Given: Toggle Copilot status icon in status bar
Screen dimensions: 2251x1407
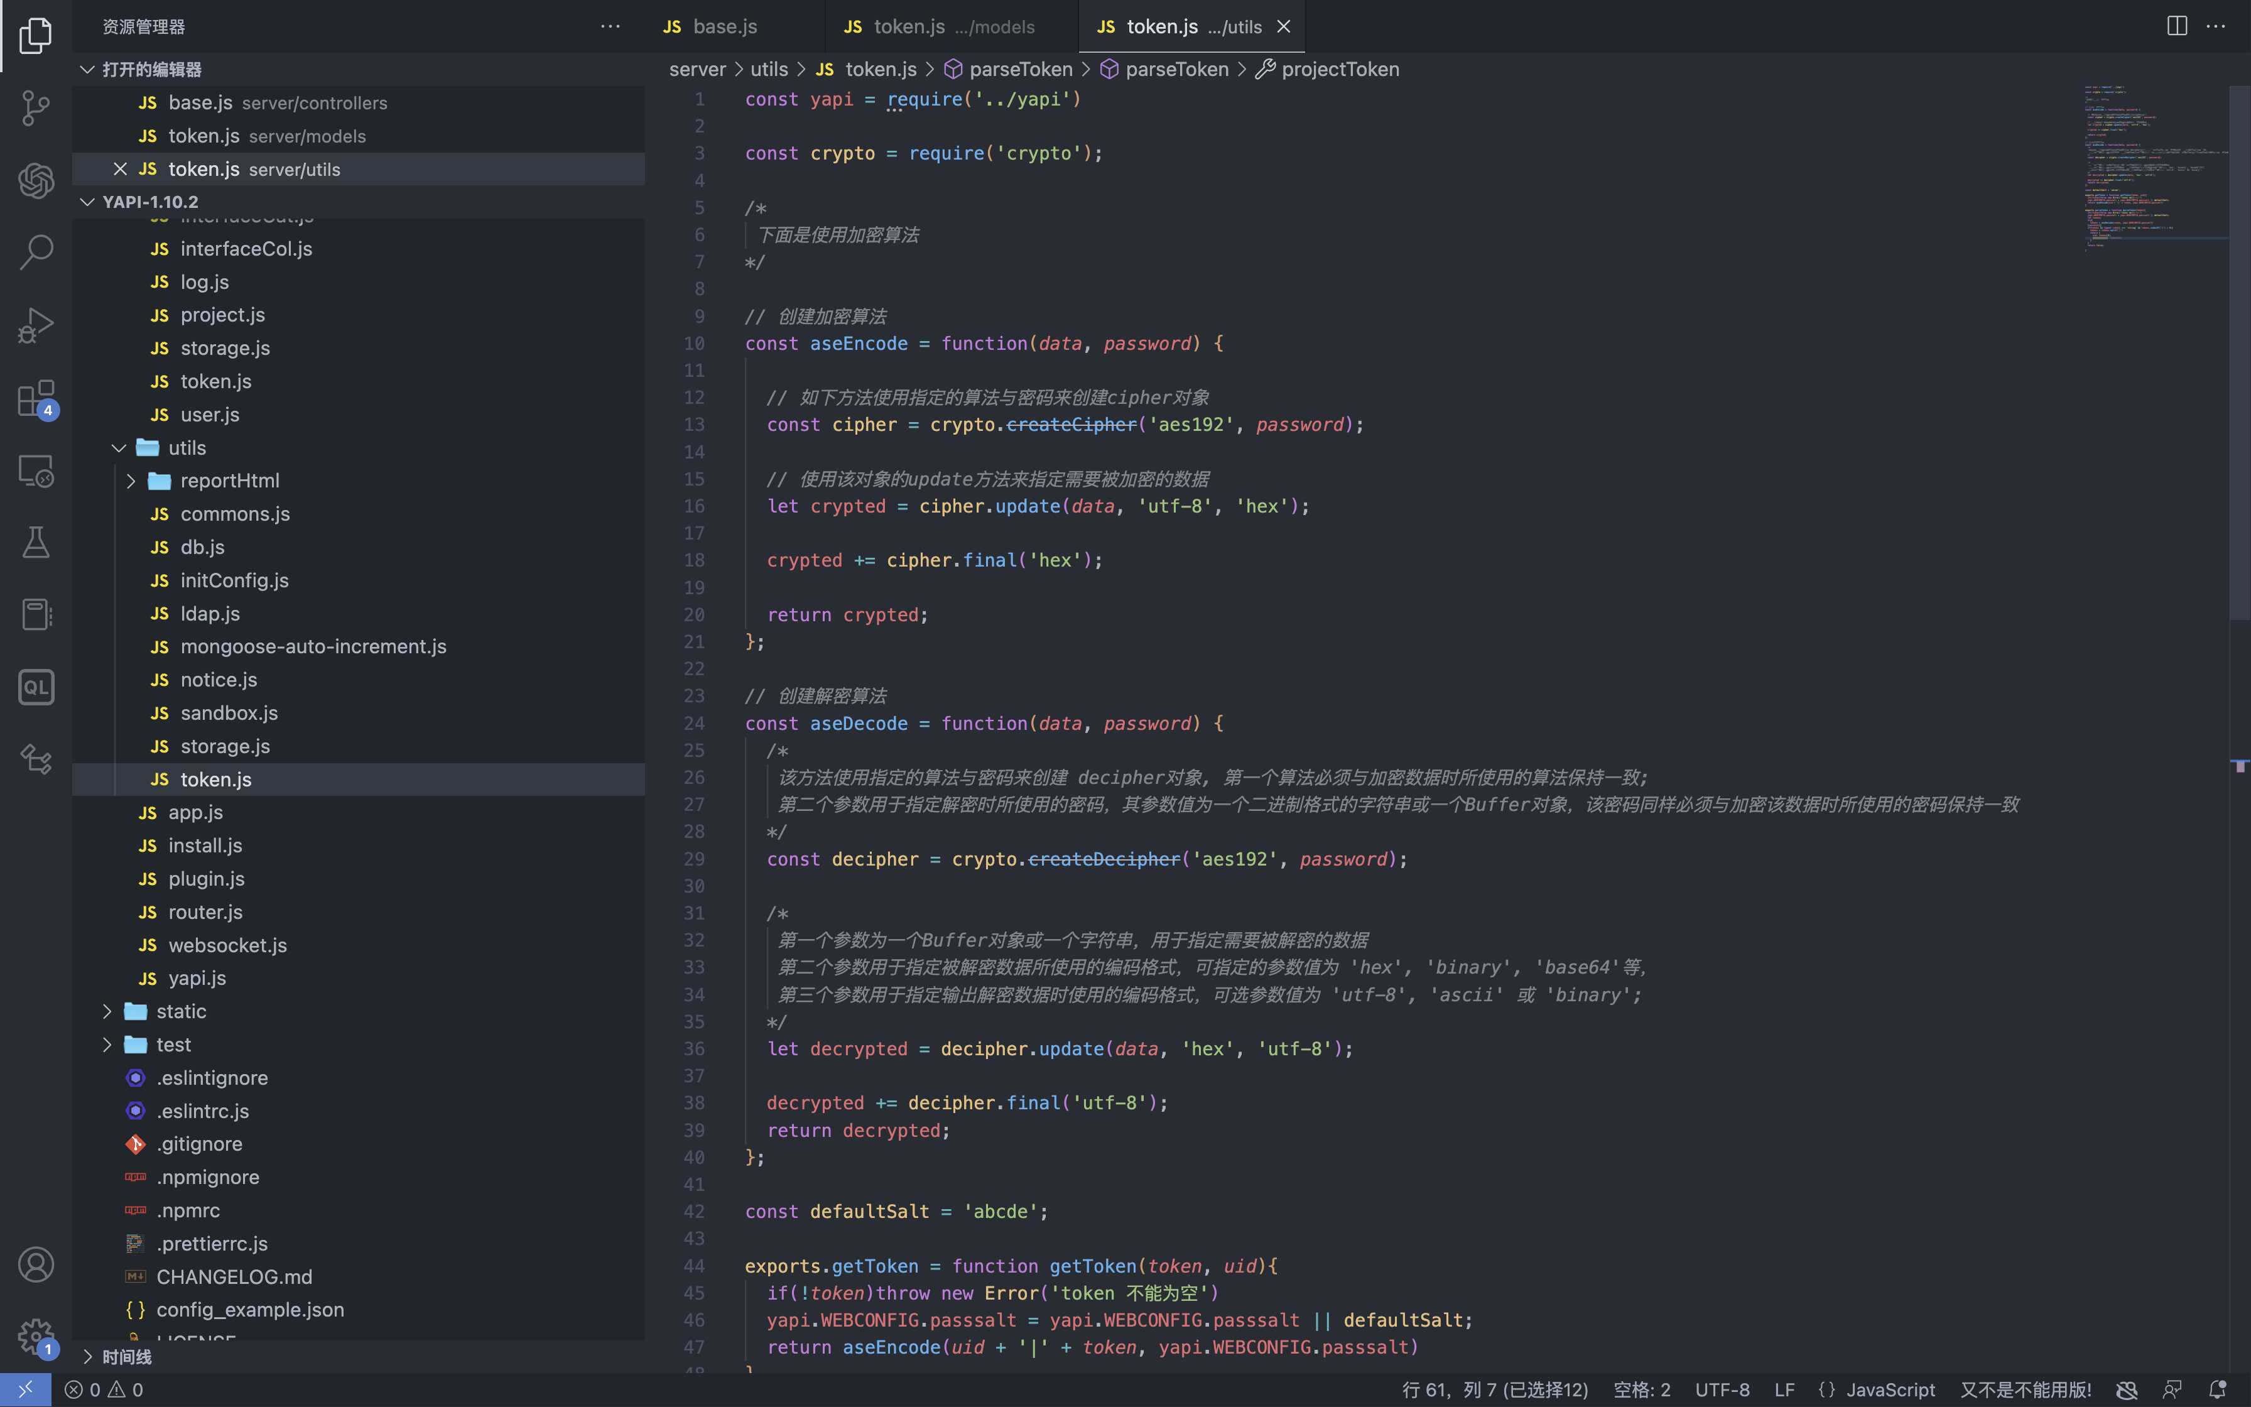Looking at the screenshot, I should (x=2127, y=1389).
